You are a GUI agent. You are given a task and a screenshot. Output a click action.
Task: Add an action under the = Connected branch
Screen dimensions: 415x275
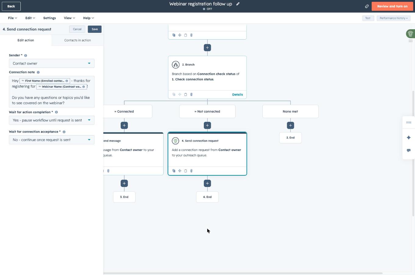pyautogui.click(x=124, y=125)
